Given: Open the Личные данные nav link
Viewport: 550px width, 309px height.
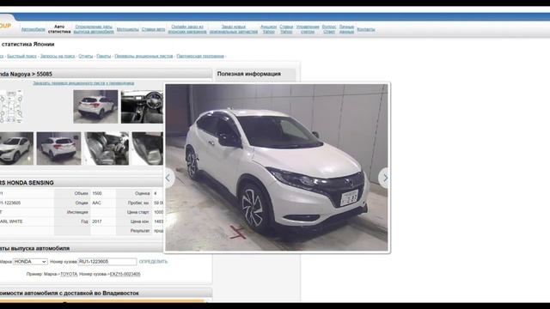Looking at the screenshot, I should pos(346,29).
